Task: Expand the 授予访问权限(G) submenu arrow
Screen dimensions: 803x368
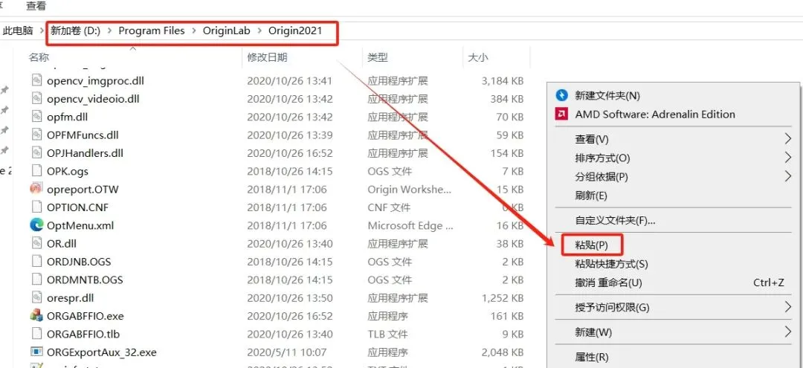Action: (x=787, y=307)
